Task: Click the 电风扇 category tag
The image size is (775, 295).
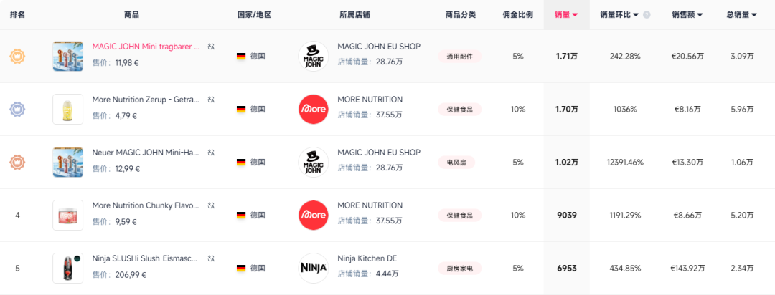Action: [456, 163]
